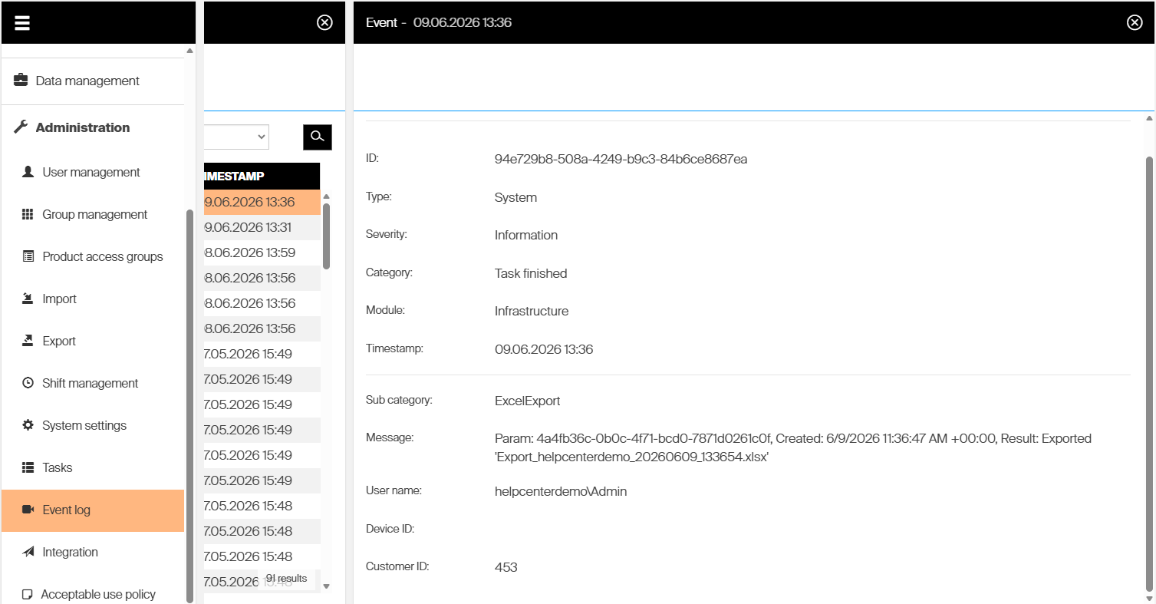Image resolution: width=1156 pixels, height=604 pixels.
Task: Close the event list panel
Action: pos(324,22)
